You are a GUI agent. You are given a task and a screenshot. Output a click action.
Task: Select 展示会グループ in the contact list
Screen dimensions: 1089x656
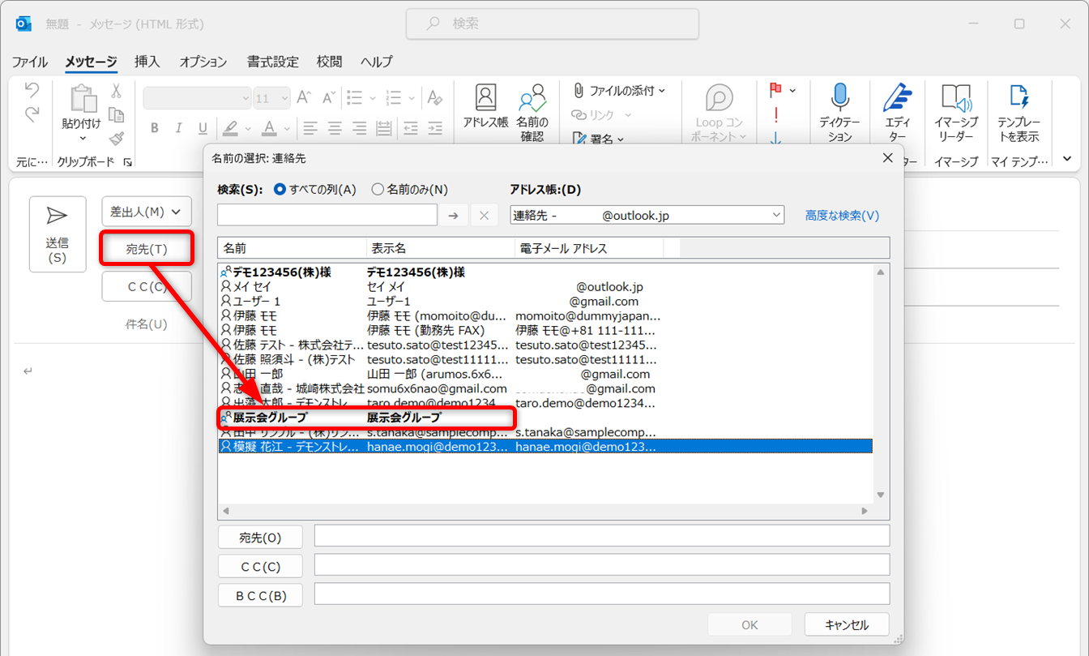tap(271, 418)
